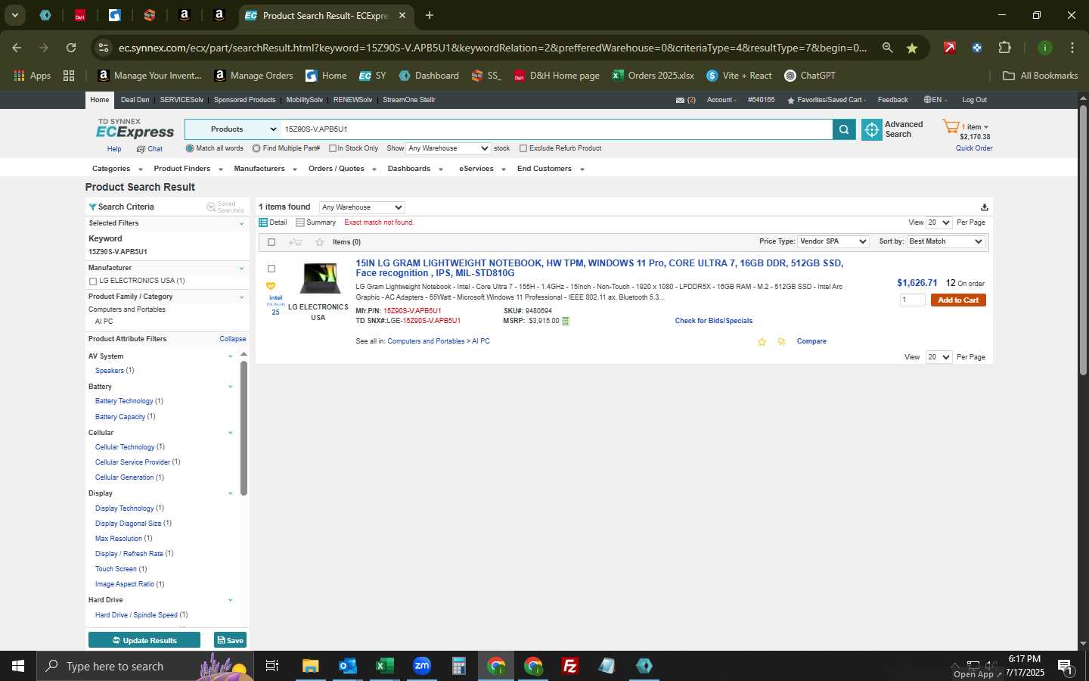The height and width of the screenshot is (681, 1089).
Task: Collapse the Product Attribute Filters link
Action: 233,339
